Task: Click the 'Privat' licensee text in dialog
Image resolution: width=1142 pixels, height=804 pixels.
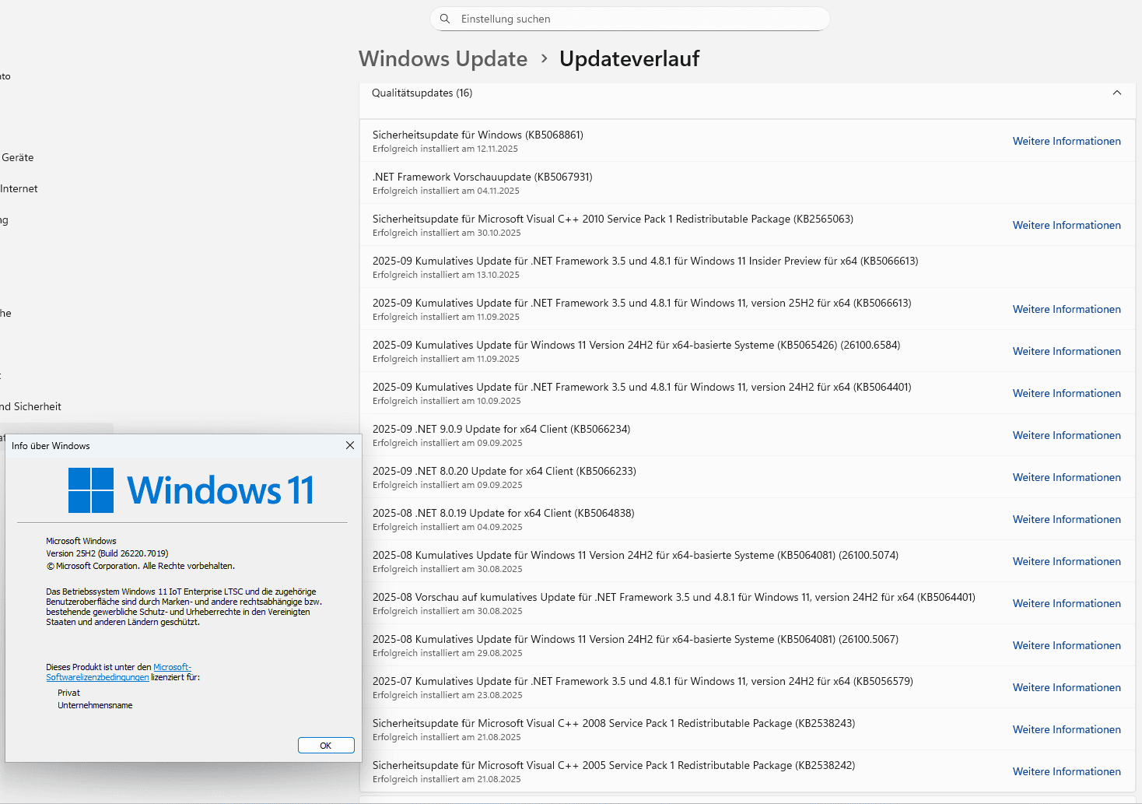Action: pyautogui.click(x=68, y=693)
